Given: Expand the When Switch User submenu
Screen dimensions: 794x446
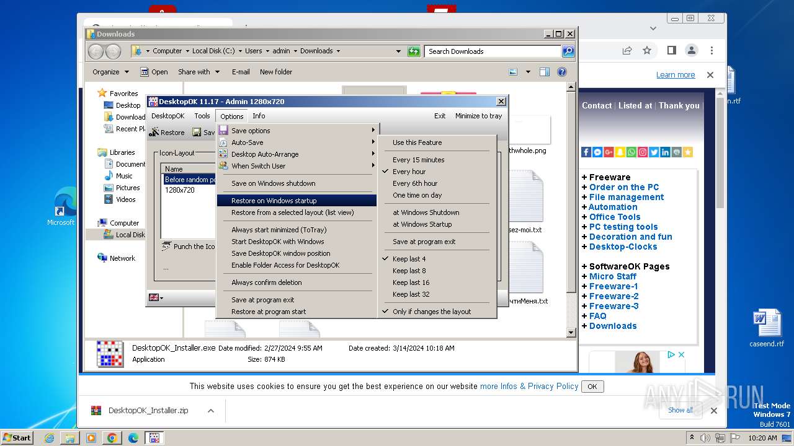Looking at the screenshot, I should 297,166.
